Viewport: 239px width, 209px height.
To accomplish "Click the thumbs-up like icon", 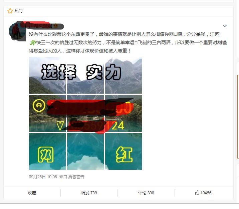I will 197,193.
